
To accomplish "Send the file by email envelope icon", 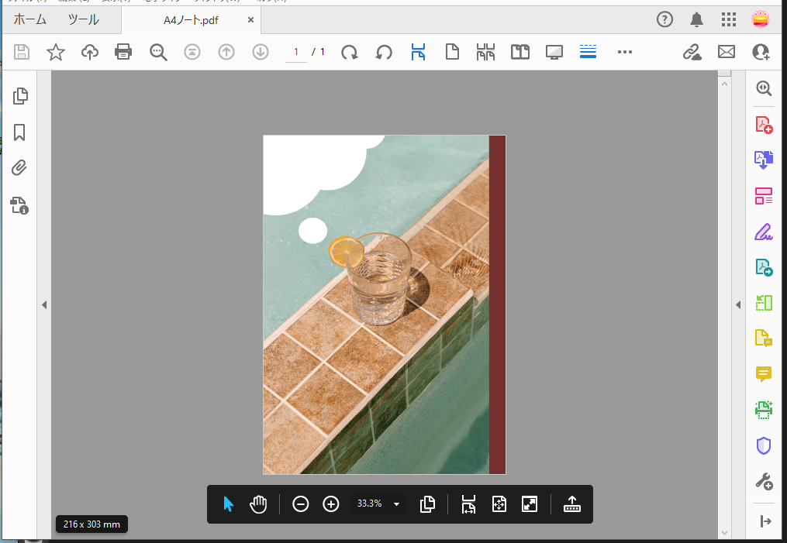I will coord(727,52).
